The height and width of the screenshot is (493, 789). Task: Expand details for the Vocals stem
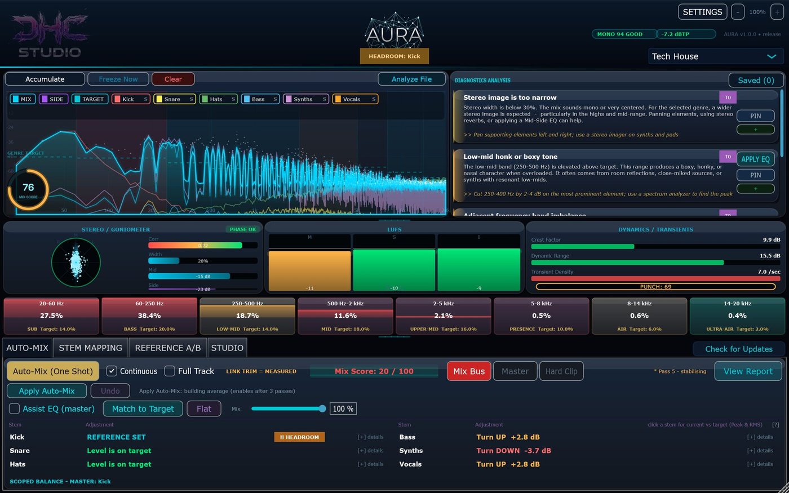(x=760, y=464)
